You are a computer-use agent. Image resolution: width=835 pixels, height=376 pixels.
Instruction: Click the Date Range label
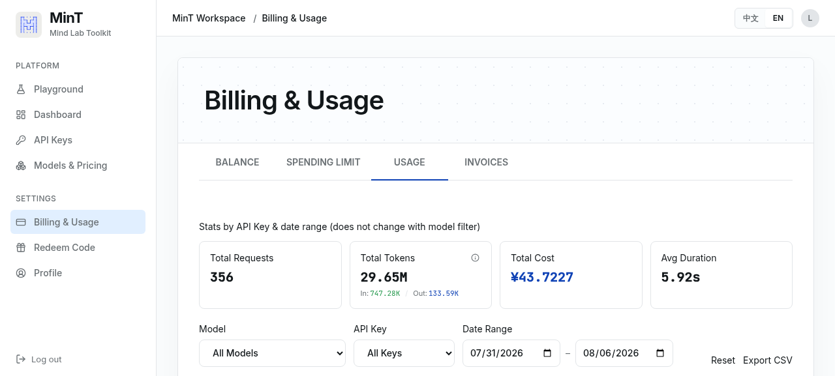point(487,329)
